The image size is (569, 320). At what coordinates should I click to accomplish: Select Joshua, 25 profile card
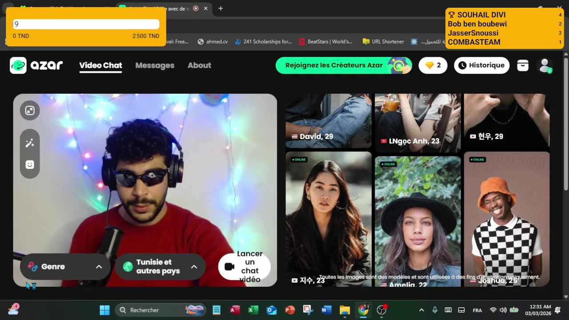click(x=507, y=219)
